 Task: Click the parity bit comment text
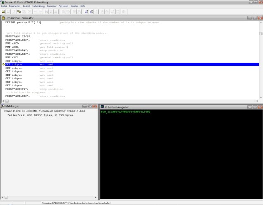[109, 22]
